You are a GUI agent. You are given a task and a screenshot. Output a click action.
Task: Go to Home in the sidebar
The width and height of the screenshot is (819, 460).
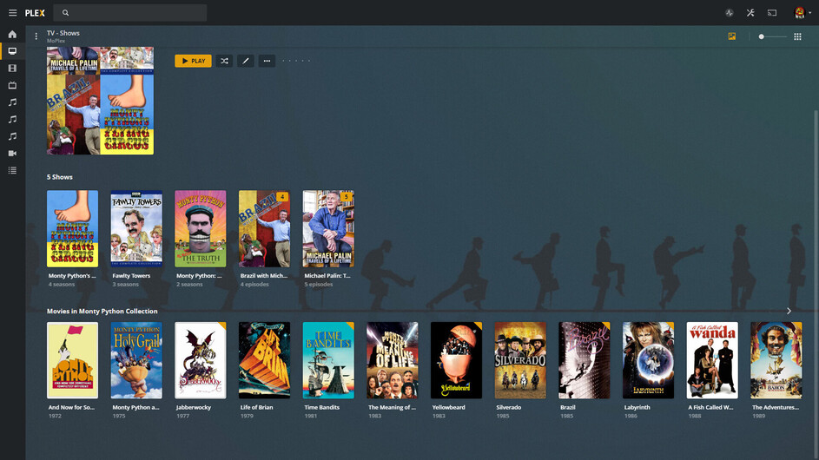coord(12,34)
